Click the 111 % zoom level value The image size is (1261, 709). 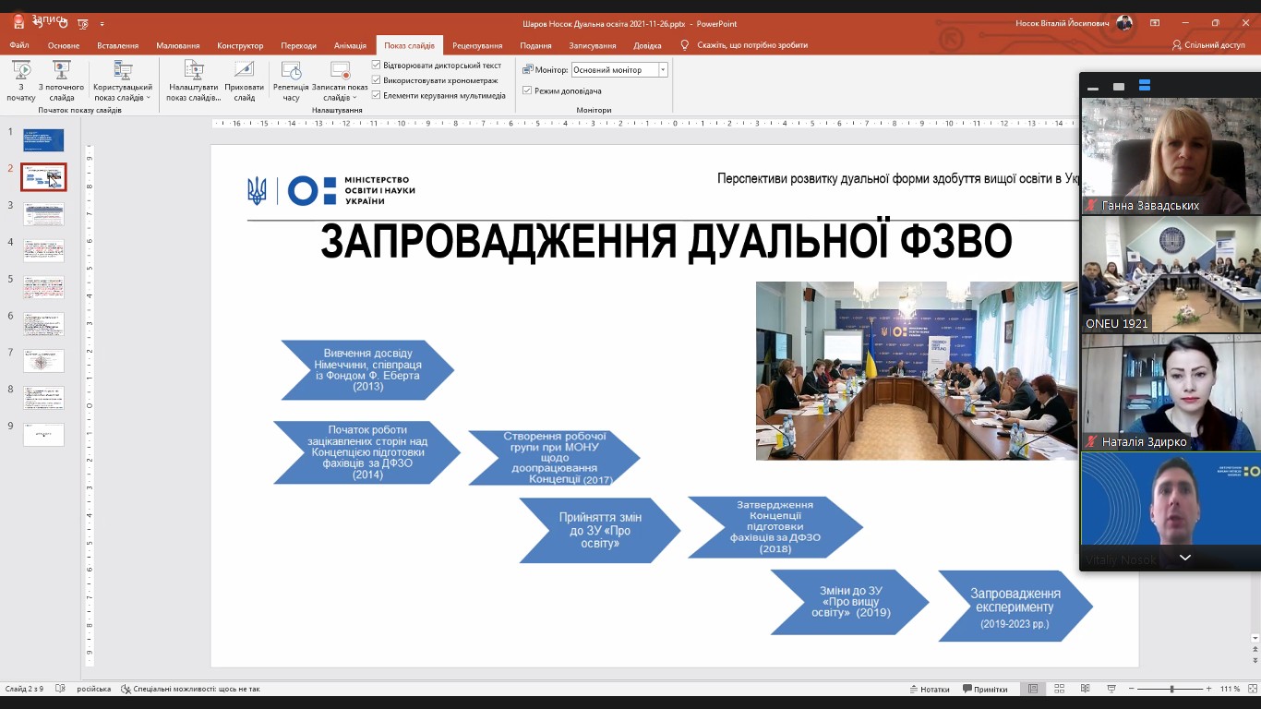[x=1230, y=689]
